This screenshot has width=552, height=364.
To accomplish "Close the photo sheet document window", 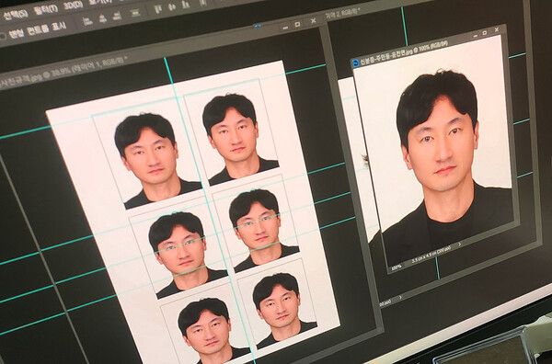I will (x=314, y=21).
